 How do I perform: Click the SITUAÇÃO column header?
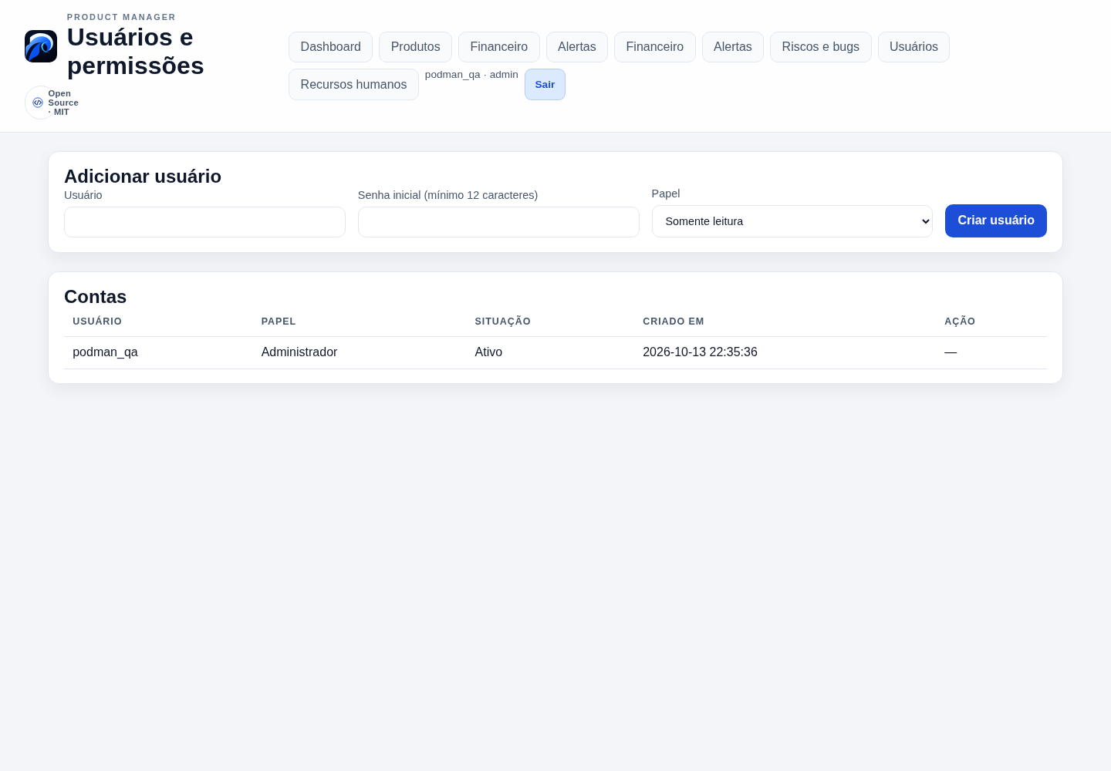point(502,322)
